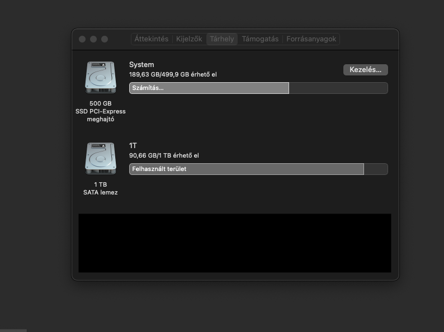The image size is (444, 332).
Task: Click the Számítás... used portion of System bar
Action: click(209, 88)
